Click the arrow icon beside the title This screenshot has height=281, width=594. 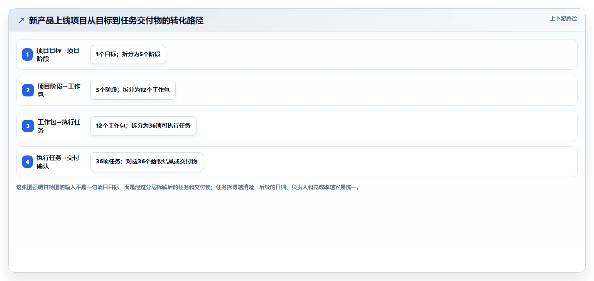click(x=21, y=21)
